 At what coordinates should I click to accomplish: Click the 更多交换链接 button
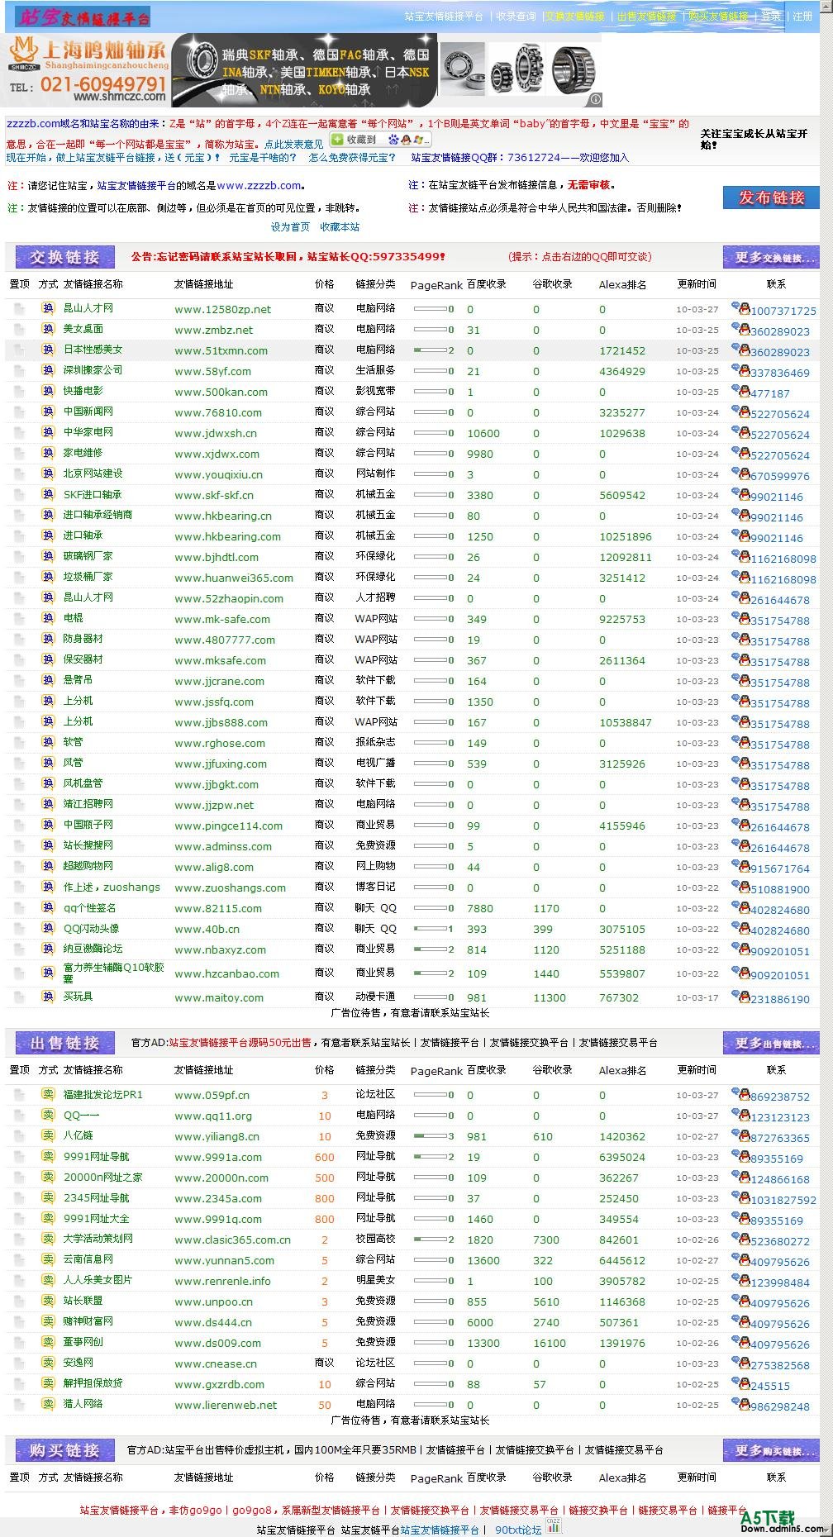pos(771,257)
